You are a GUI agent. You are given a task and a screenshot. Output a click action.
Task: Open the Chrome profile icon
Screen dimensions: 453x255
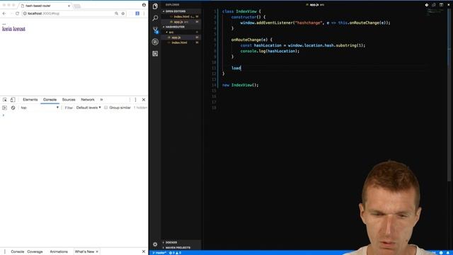click(x=144, y=5)
